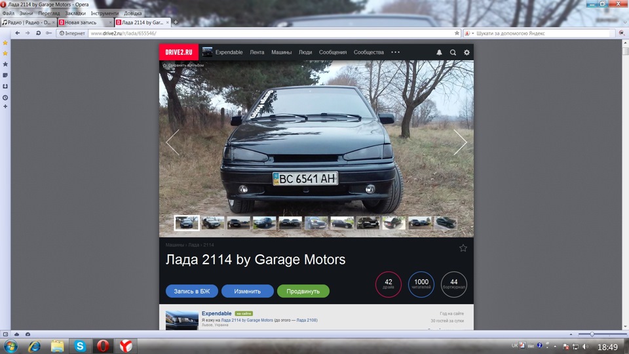Click the Изменить button
This screenshot has width=629, height=354.
pos(248,291)
